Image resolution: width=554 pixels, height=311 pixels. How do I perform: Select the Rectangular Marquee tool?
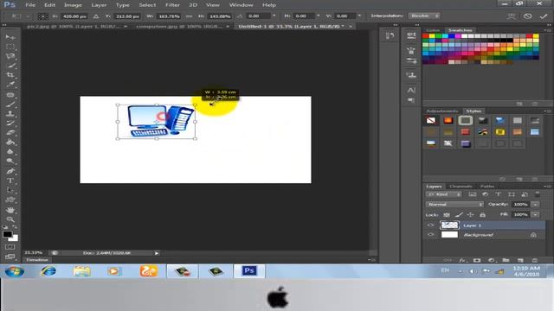coord(10,47)
